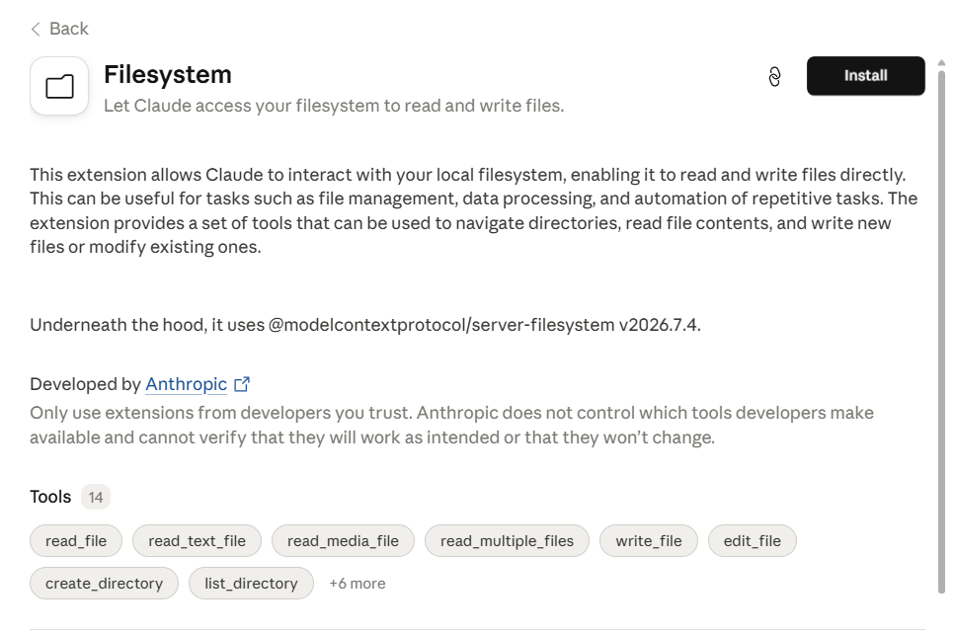Expand the +6 more tools list
Image resolution: width=955 pixels, height=634 pixels.
pos(358,584)
